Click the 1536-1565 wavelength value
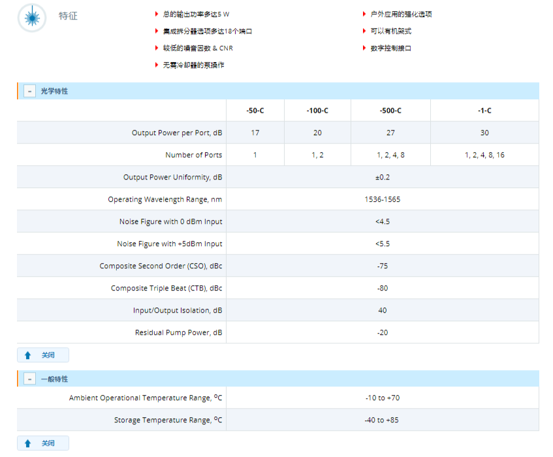The width and height of the screenshot is (553, 457). pyautogui.click(x=383, y=199)
